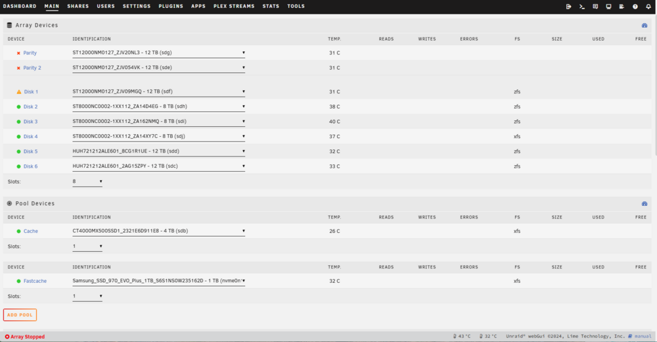This screenshot has width=657, height=342.
Task: Click the green status dot beside Disk 5
Action: (x=18, y=151)
